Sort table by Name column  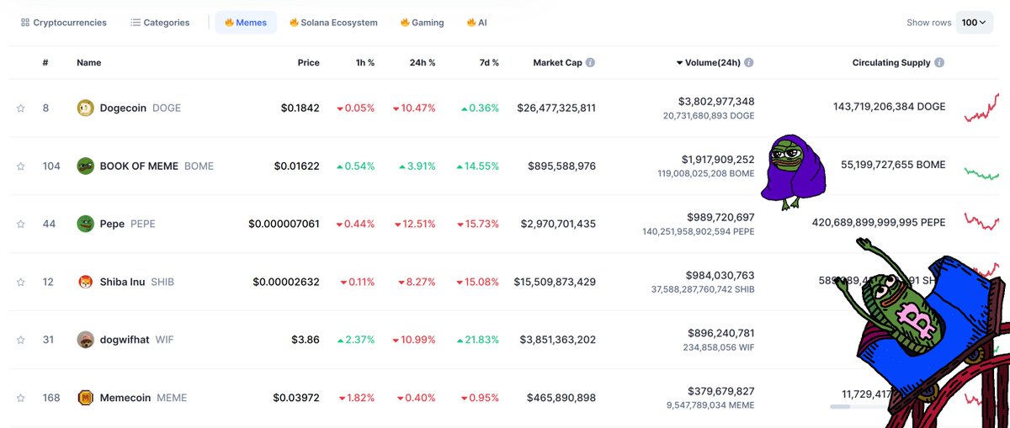(88, 63)
